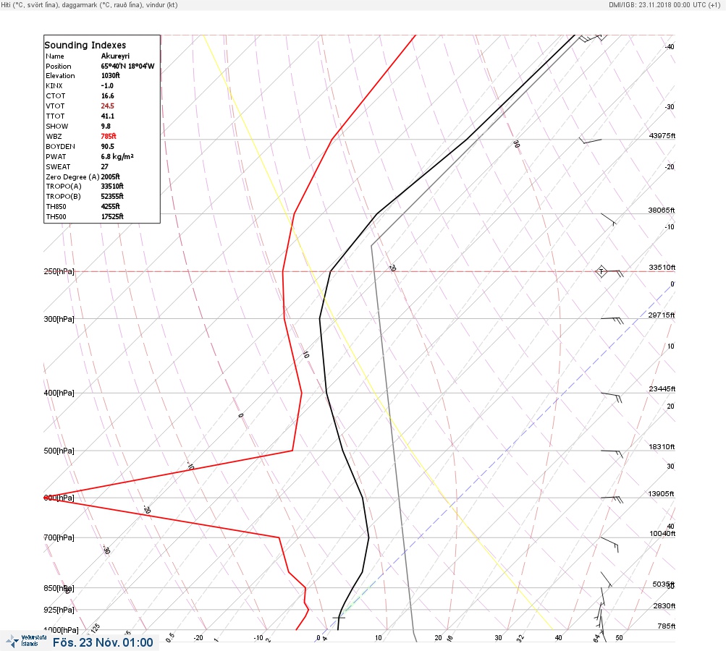Click the position value 65°40'N 18°04'W
The image size is (726, 651).
click(x=128, y=66)
